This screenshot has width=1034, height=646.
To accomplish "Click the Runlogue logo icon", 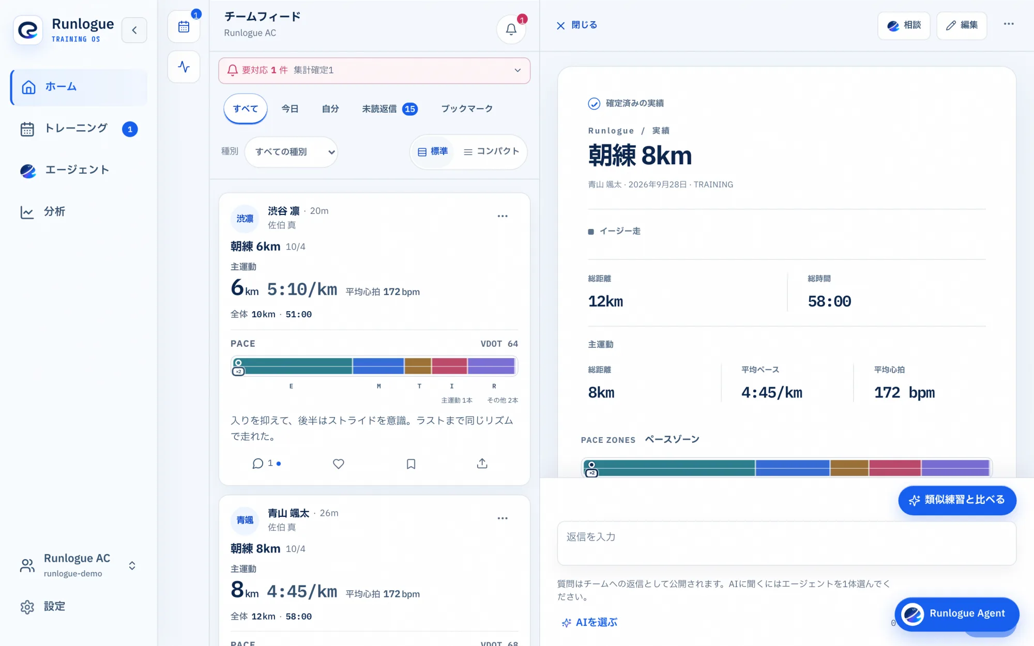I will pos(28,30).
